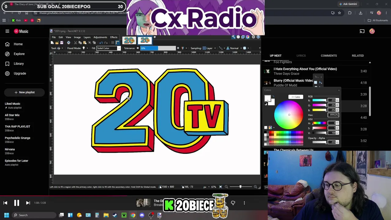Click the Undo arrow in Paint.NET toolbar
Image resolution: width=391 pixels, height=220 pixels.
101,43
